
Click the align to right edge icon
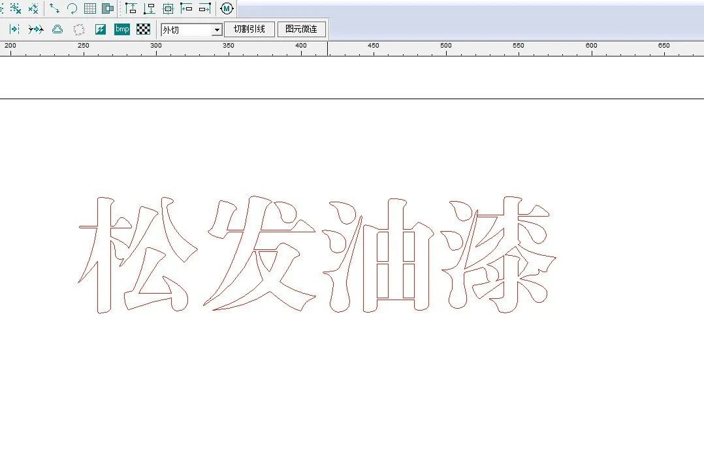coord(205,8)
